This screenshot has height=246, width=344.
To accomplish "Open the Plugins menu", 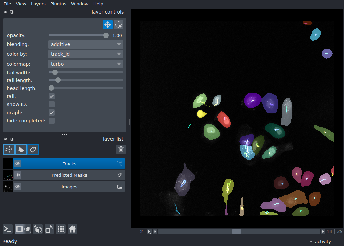I will [58, 4].
